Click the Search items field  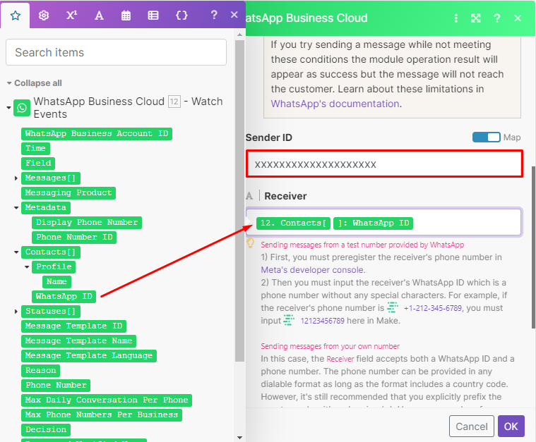click(117, 52)
